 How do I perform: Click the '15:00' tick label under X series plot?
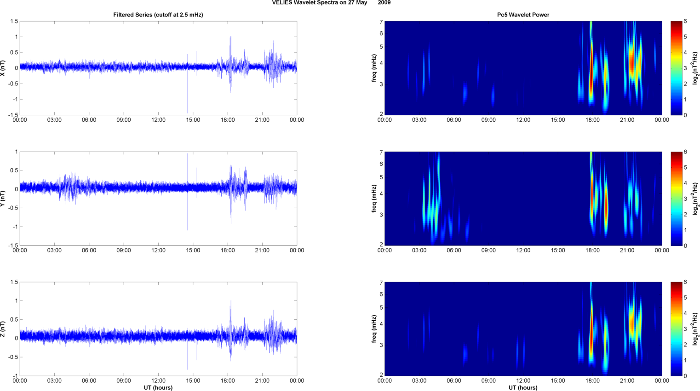(193, 120)
